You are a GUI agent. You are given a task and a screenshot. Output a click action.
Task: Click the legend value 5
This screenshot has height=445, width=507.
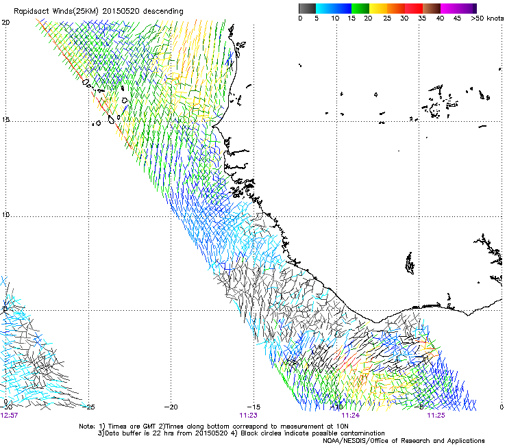(317, 18)
